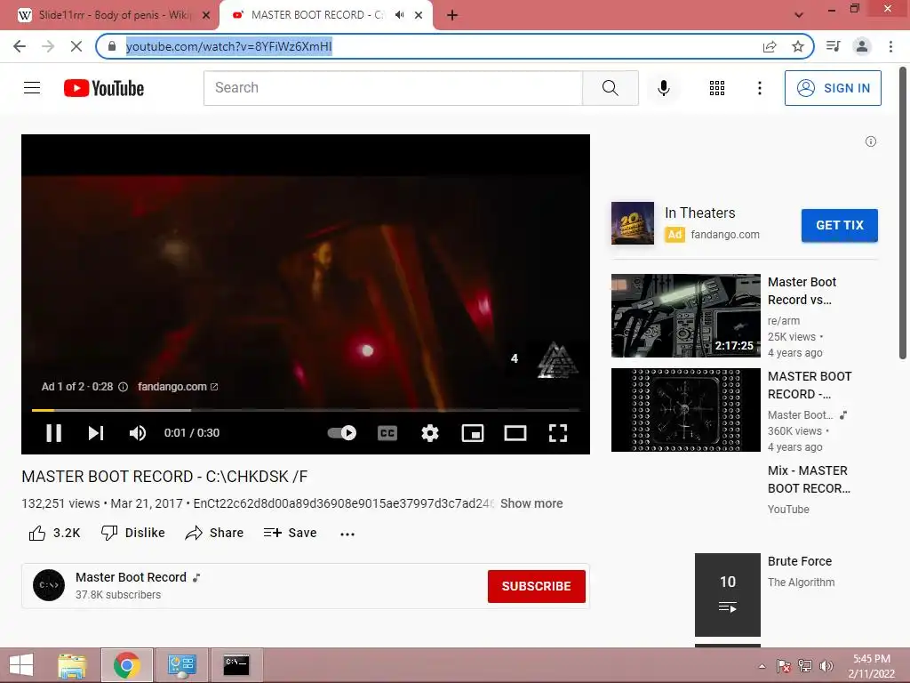This screenshot has width=910, height=683.
Task: Open Chrome profile avatar
Action: [x=862, y=46]
